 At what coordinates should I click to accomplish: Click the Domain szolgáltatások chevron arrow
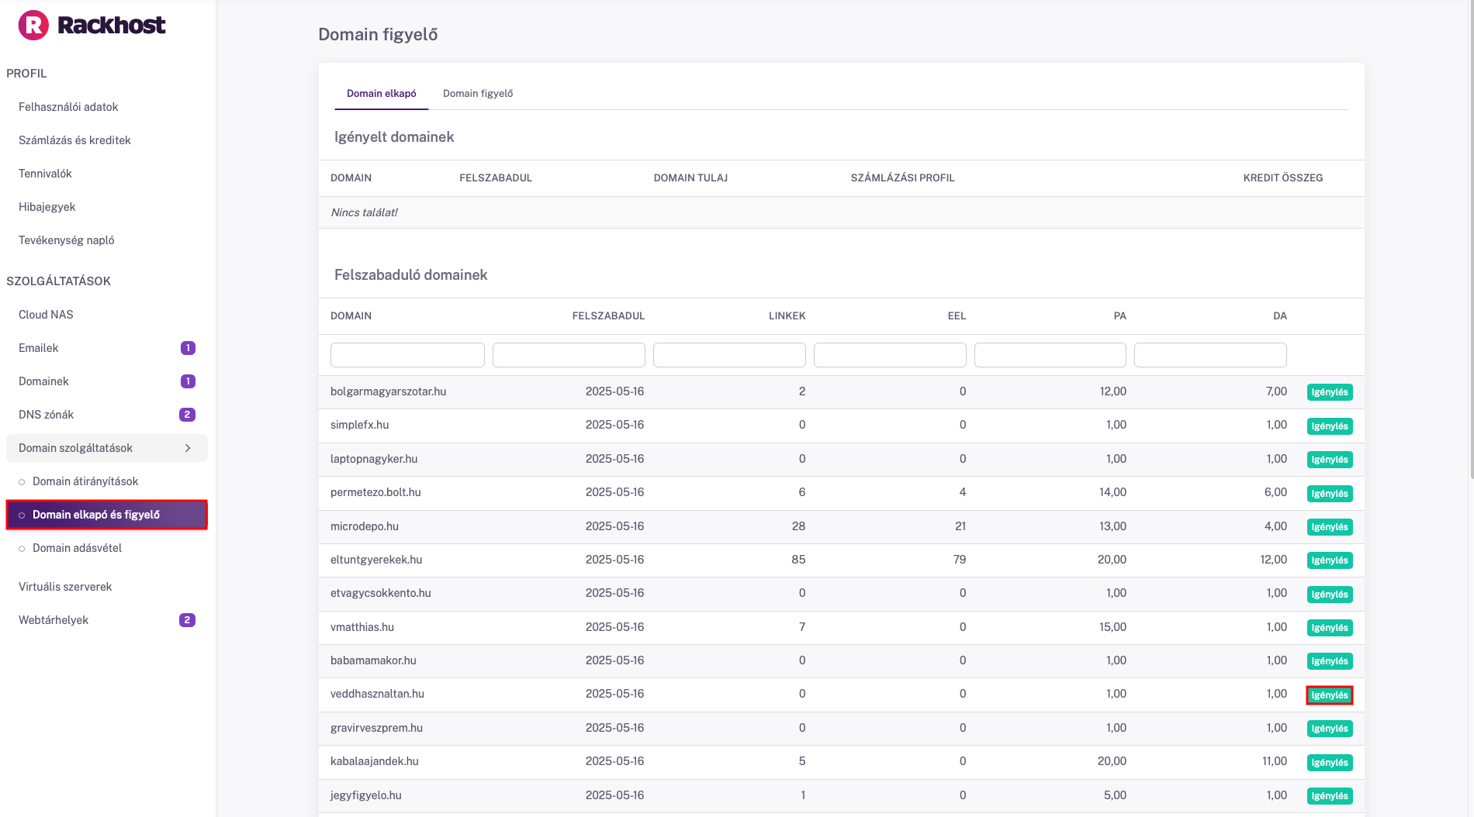point(188,448)
